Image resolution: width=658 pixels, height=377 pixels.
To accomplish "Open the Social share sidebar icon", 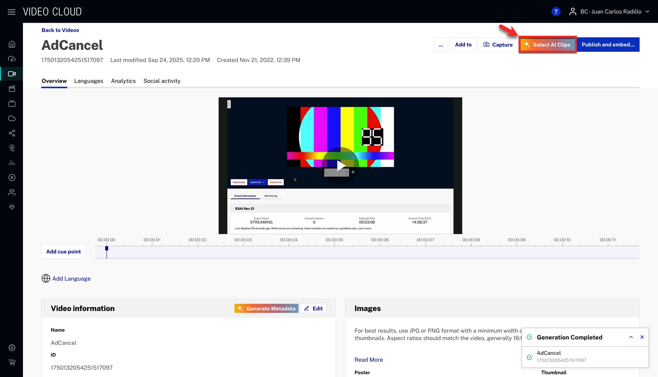I will click(12, 133).
